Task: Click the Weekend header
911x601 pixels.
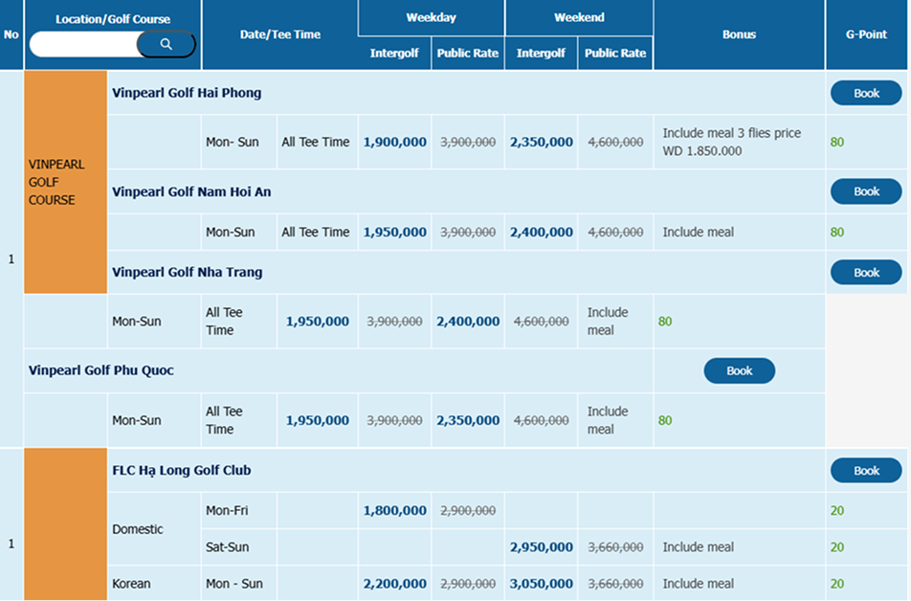Action: pos(579,17)
